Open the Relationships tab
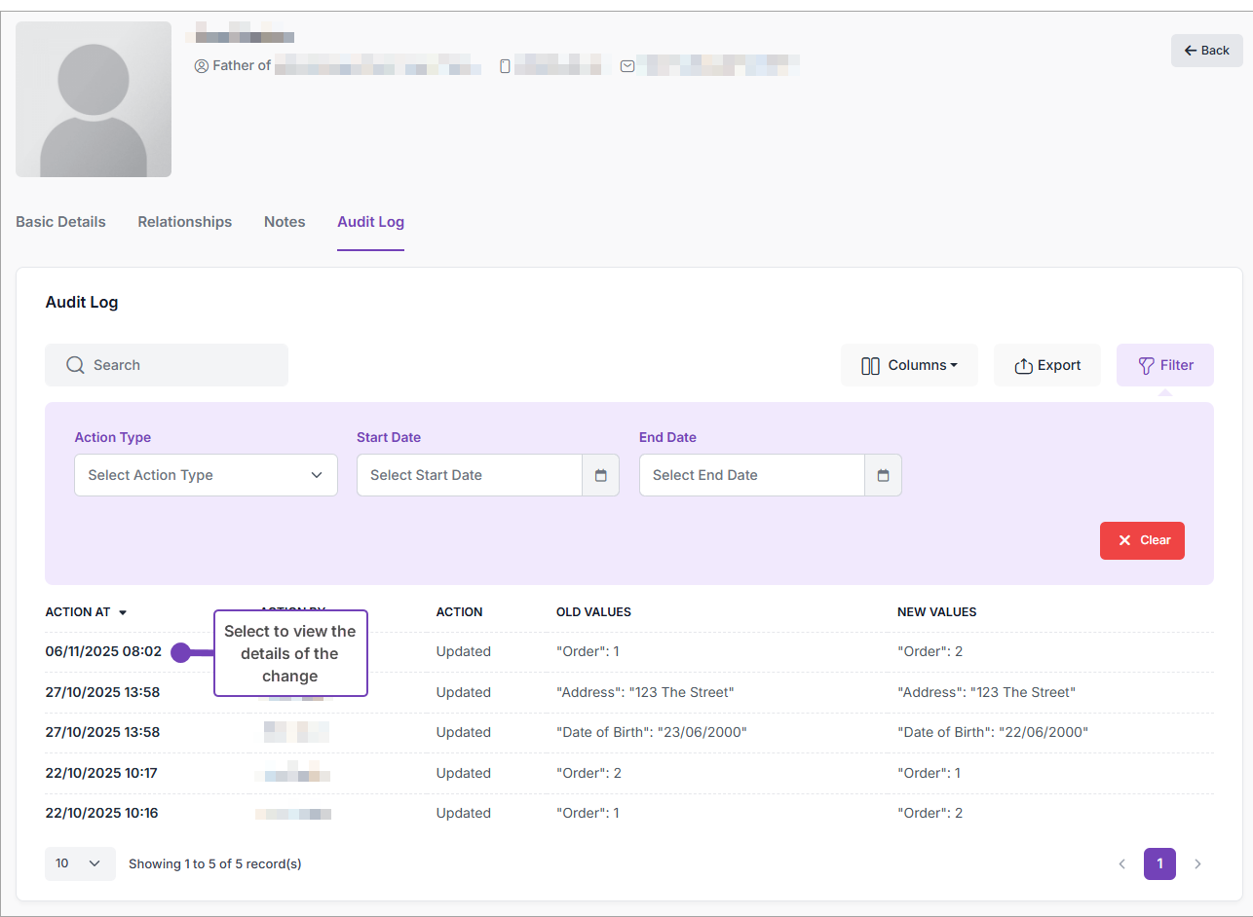 [184, 222]
